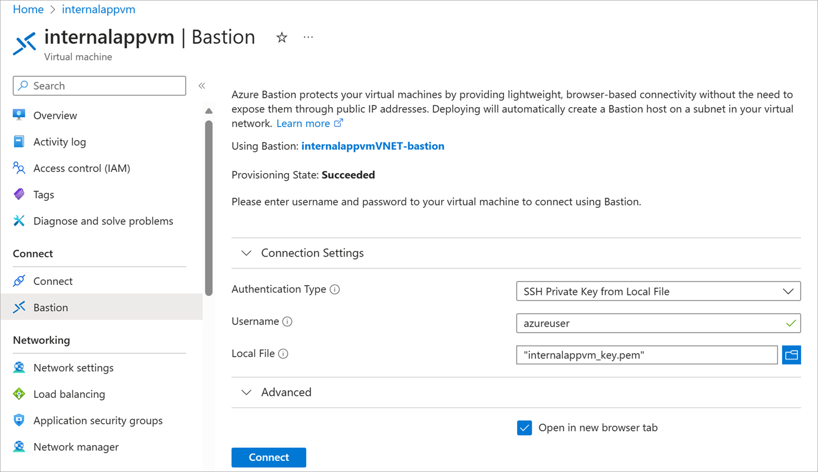Click the sidebar Search field
This screenshot has height=472, width=818.
pos(100,86)
